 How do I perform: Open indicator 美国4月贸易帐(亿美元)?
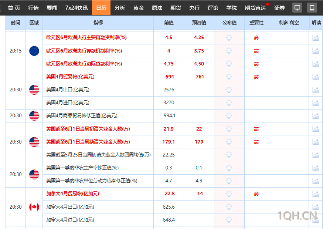click(x=70, y=77)
